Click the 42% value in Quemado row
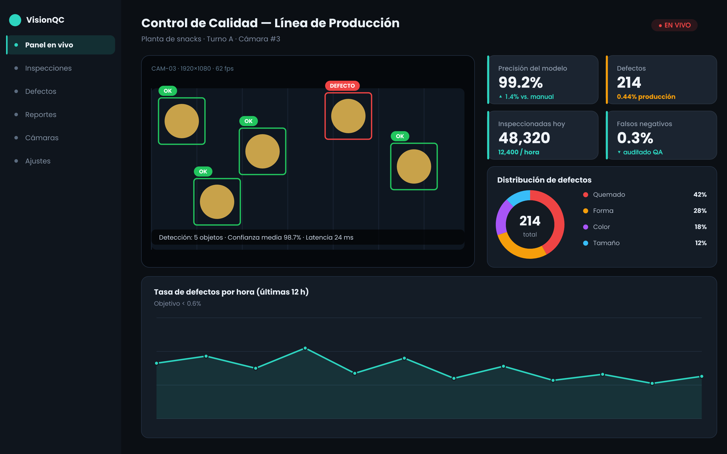 tap(700, 194)
